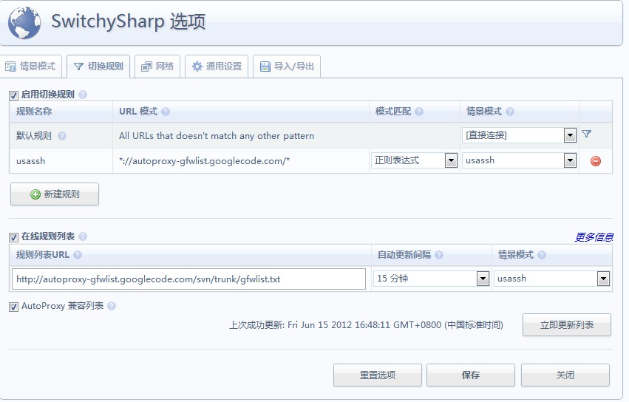
Task: Delete the usassh rule with red icon
Action: tap(596, 161)
